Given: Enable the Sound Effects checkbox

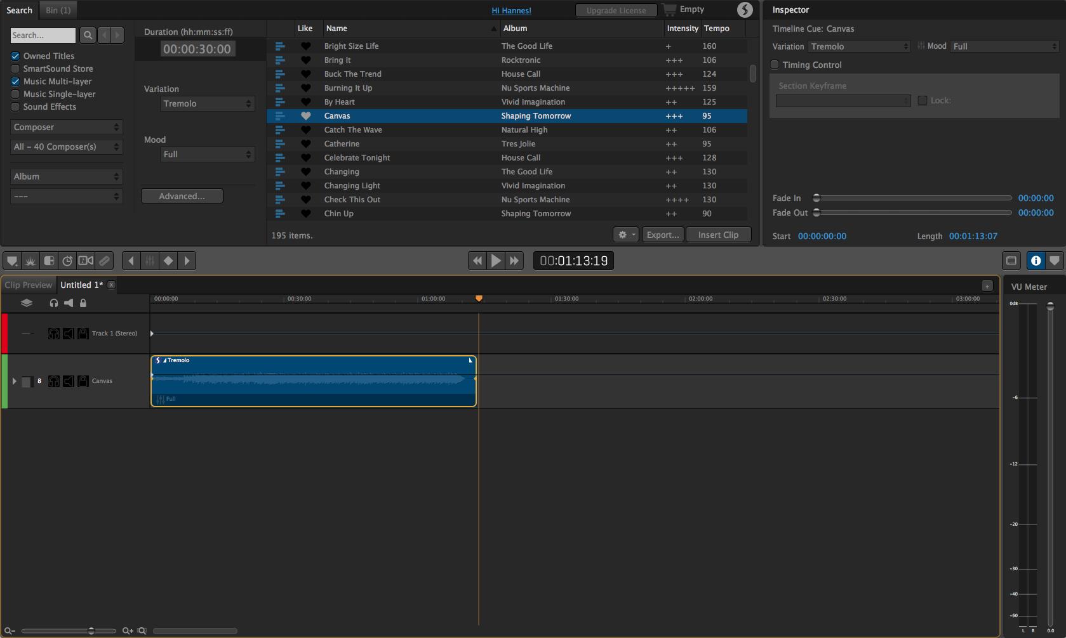Looking at the screenshot, I should pyautogui.click(x=15, y=107).
